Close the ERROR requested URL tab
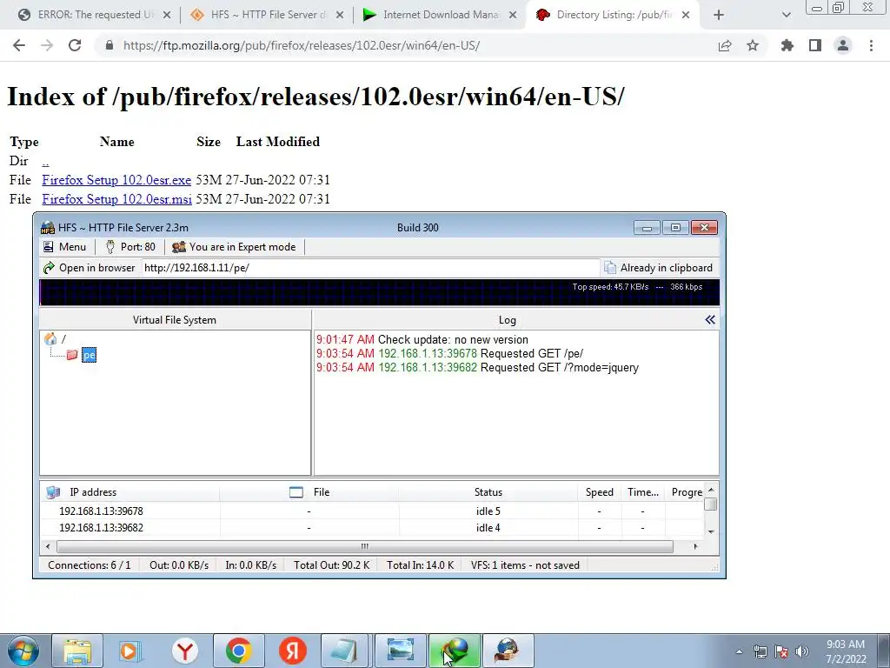 tap(167, 16)
